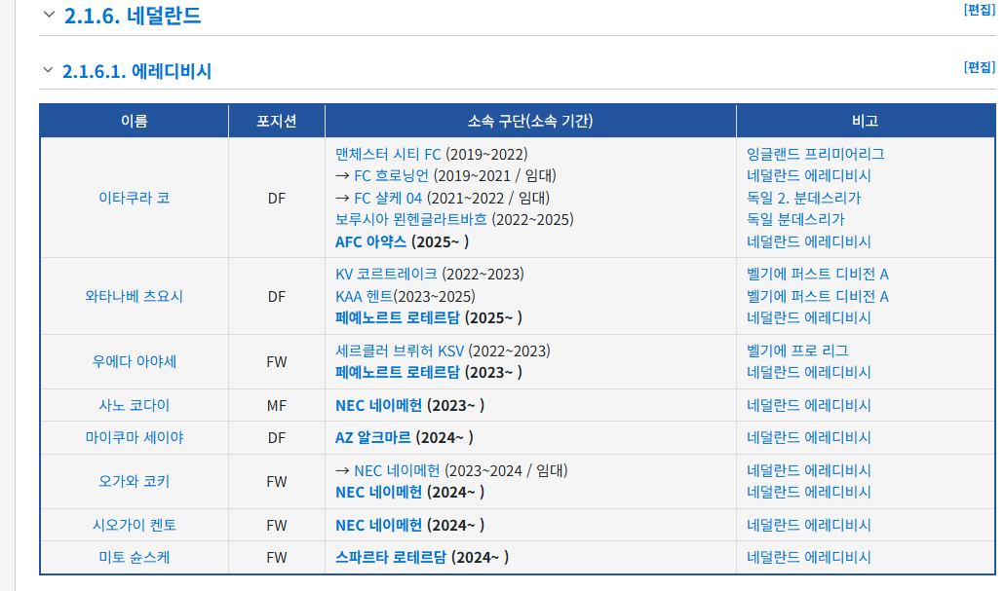This screenshot has height=591, width=1005.
Task: Open NEC 네이메헌 (2024~) in 오가와 코키 row
Action: coord(379,493)
